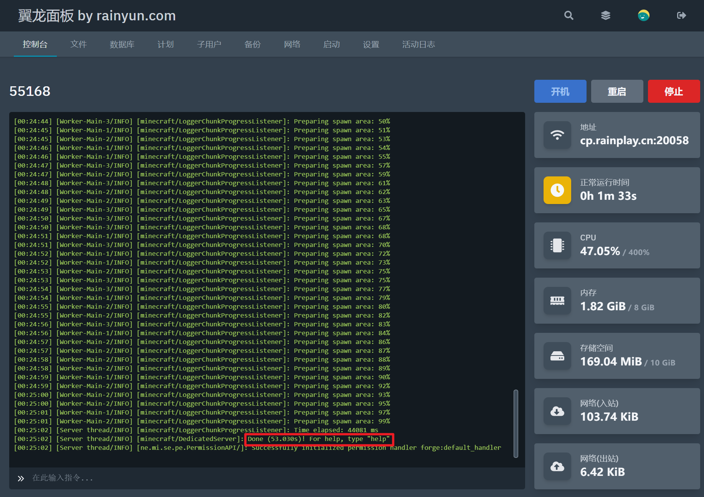Open the 文件 tab

[79, 44]
